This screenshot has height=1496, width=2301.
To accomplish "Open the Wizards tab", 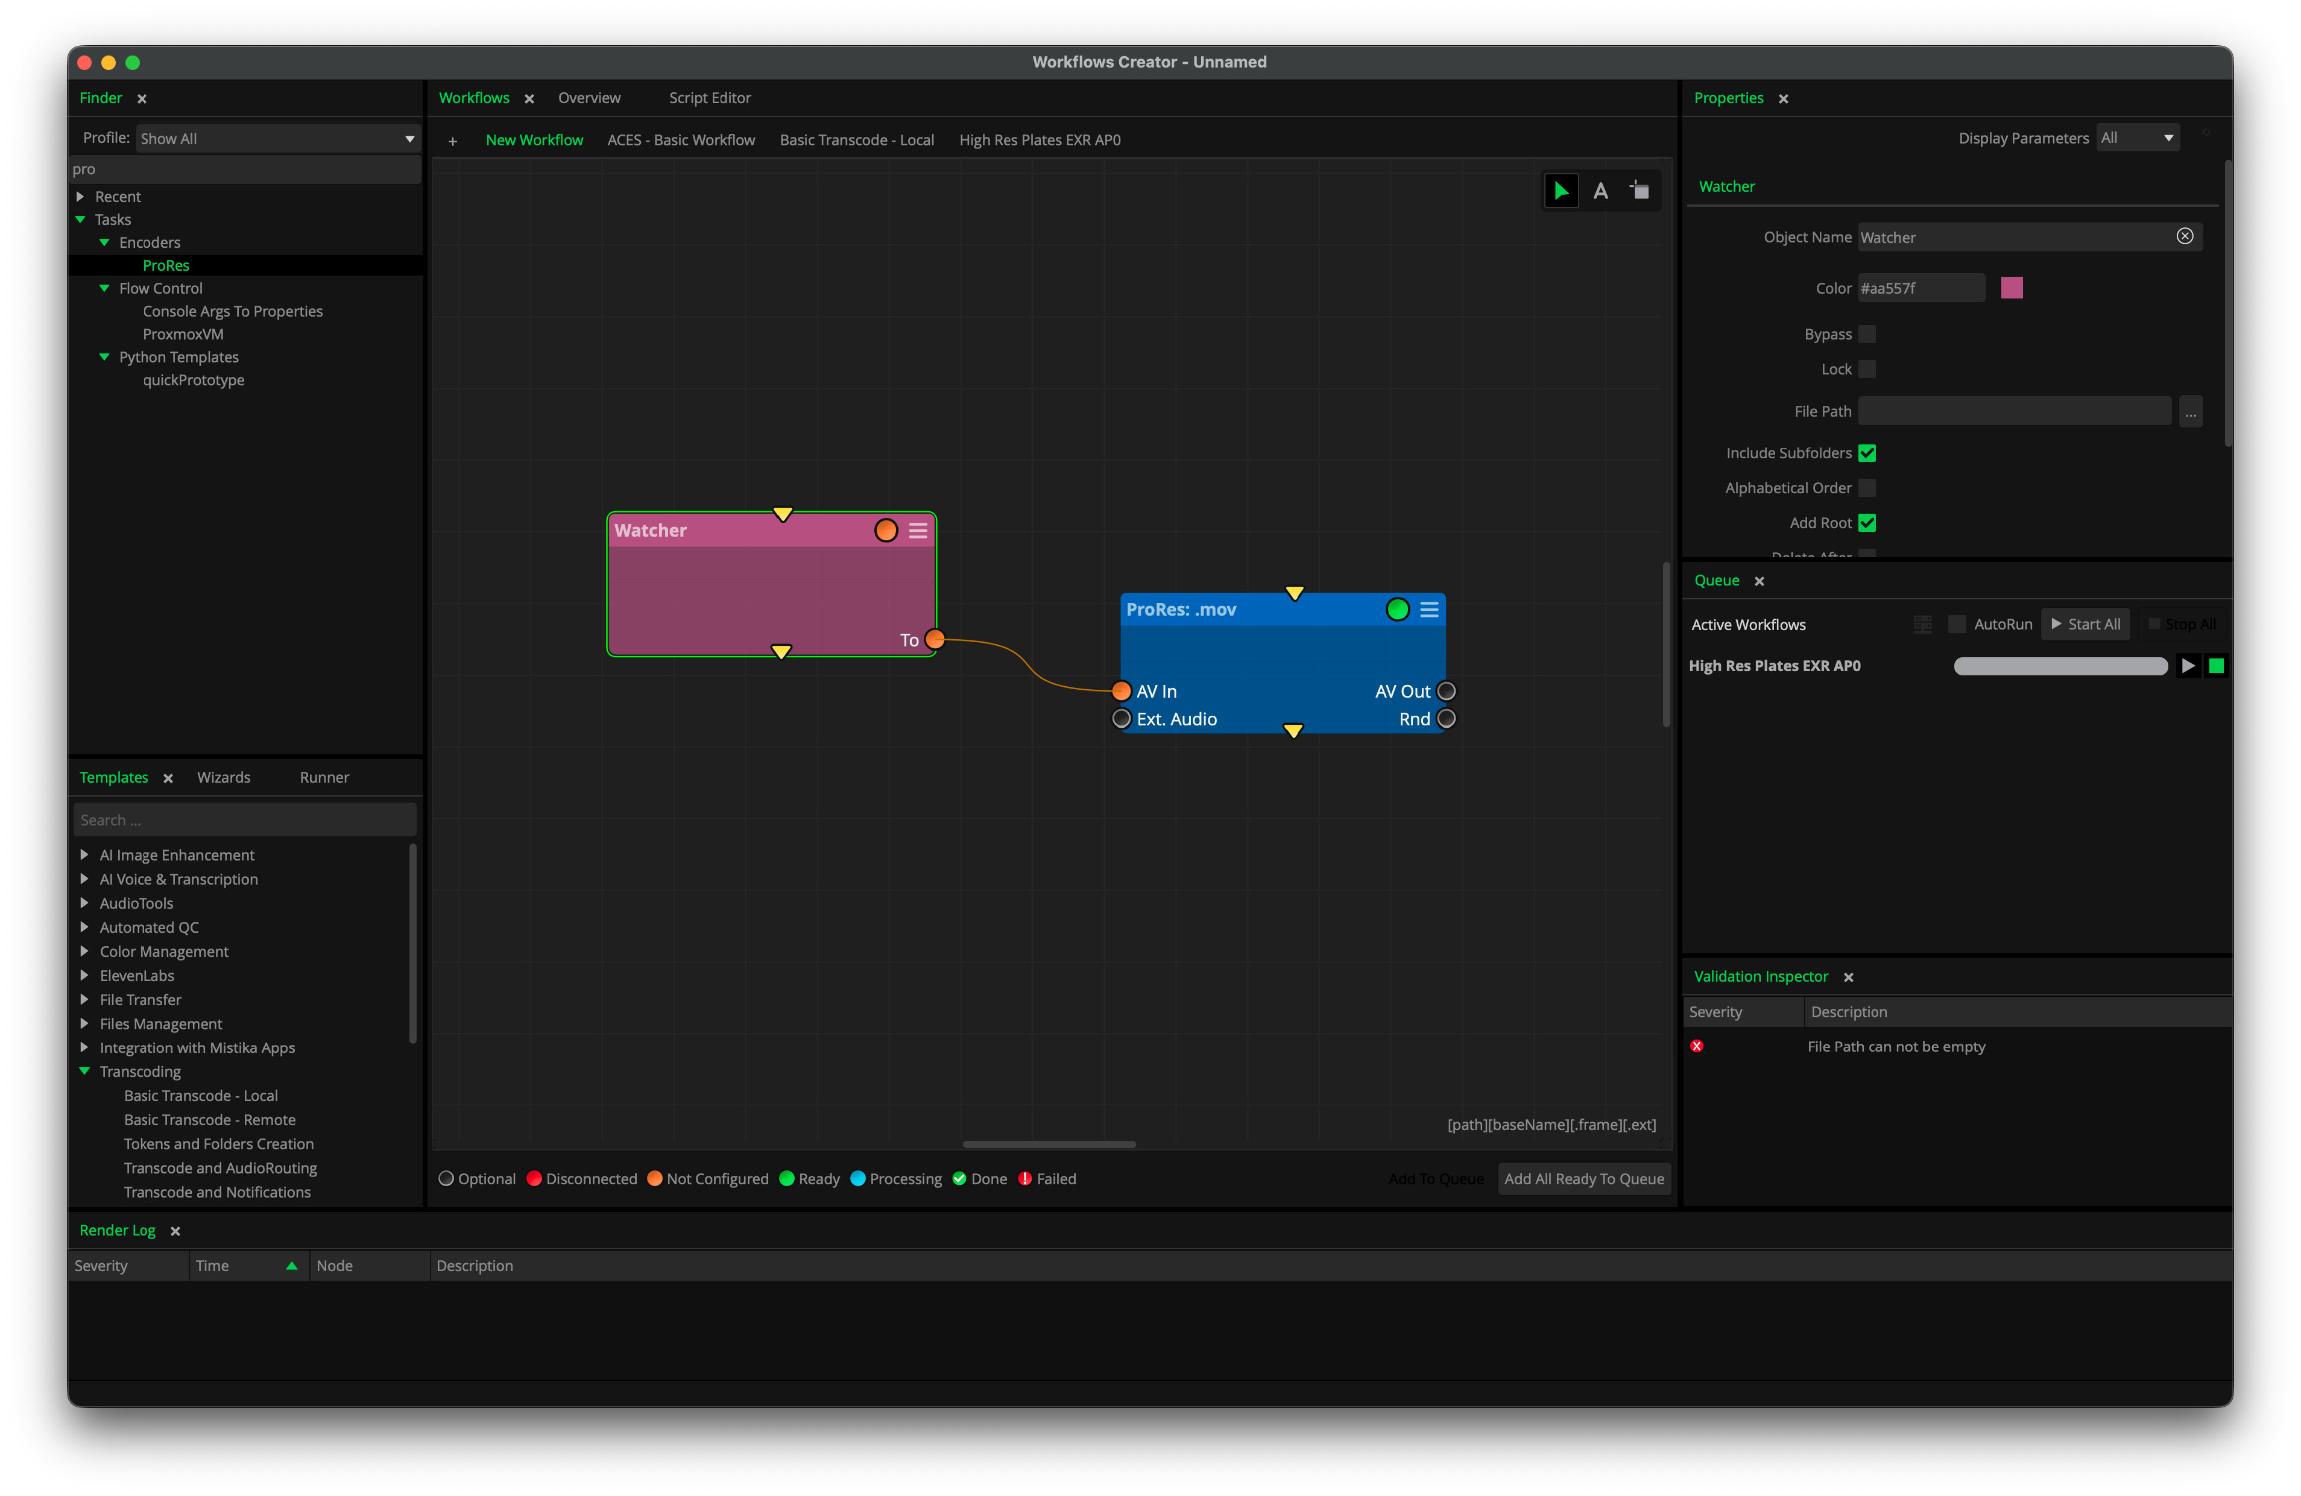I will [x=223, y=777].
